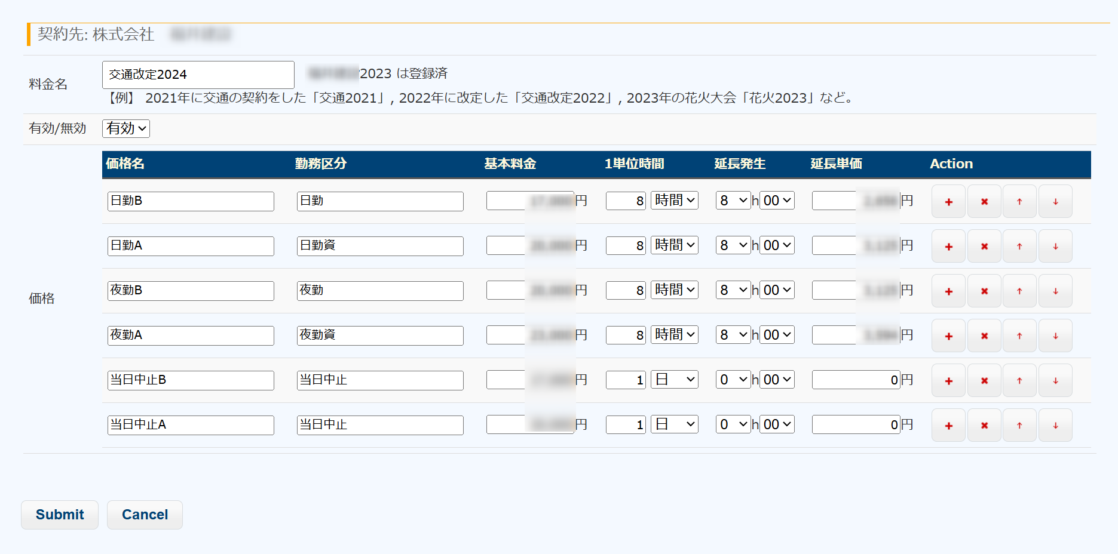The image size is (1118, 554).
Task: Open the overtime hour dropdown for 日勤A
Action: point(733,245)
